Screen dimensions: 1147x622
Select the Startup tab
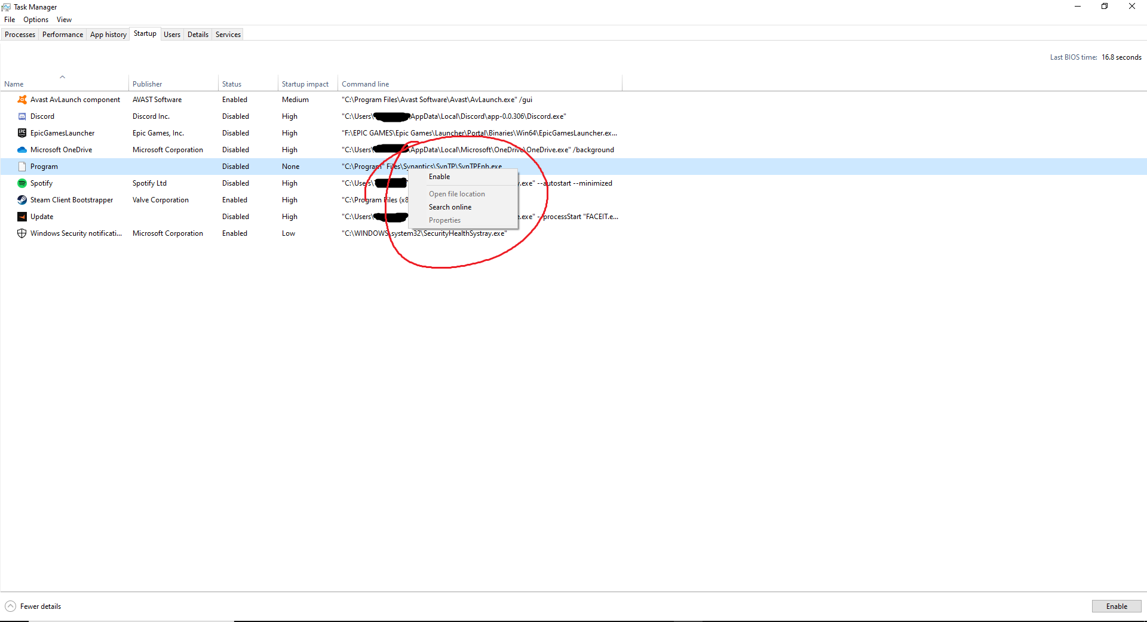coord(145,33)
